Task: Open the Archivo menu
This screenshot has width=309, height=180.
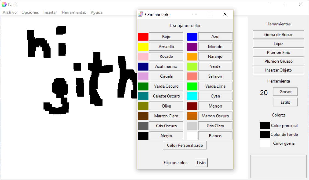Action: coord(10,12)
